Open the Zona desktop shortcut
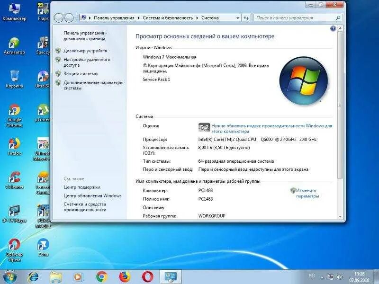Viewport: 379px width, 284px height. coord(43,248)
